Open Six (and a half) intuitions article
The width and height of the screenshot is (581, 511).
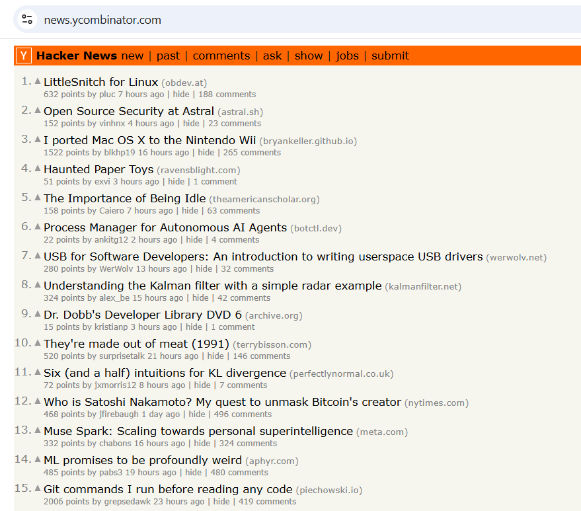pyautogui.click(x=165, y=373)
